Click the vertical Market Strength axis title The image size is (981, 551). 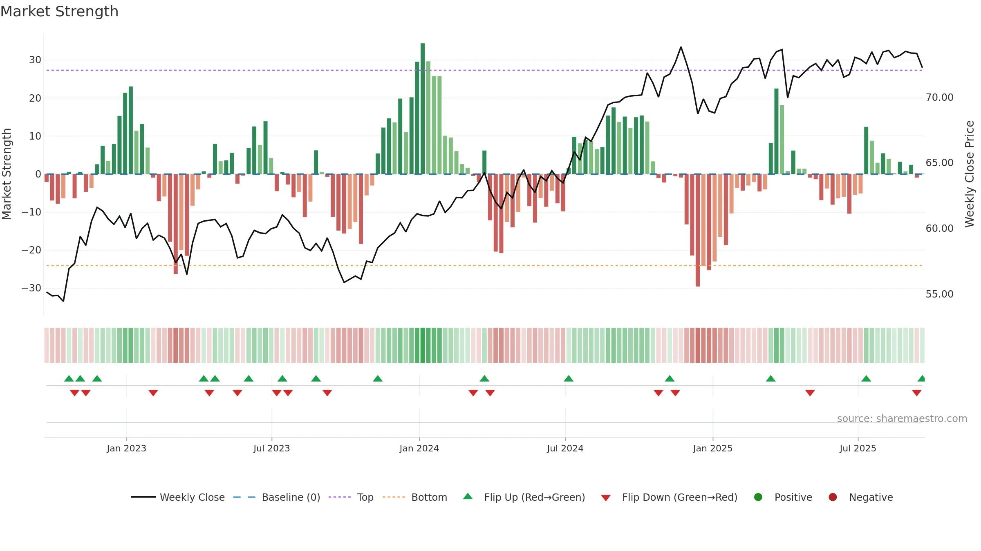point(7,174)
